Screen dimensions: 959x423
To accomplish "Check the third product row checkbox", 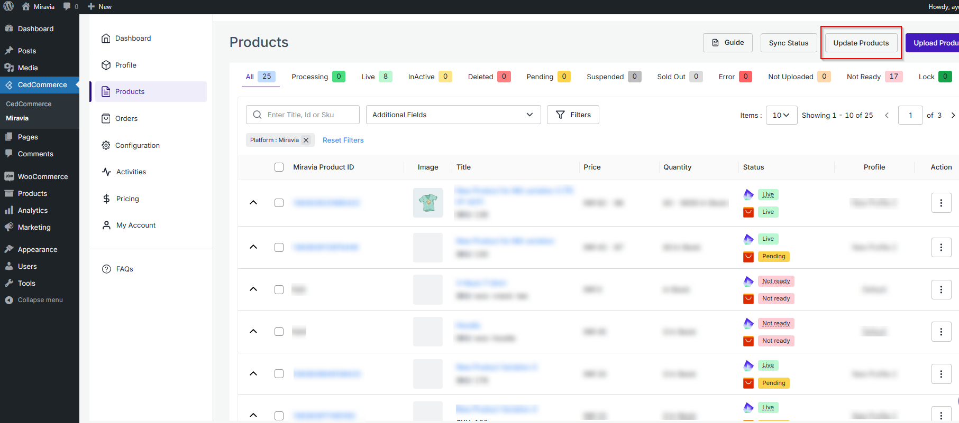I will point(279,289).
